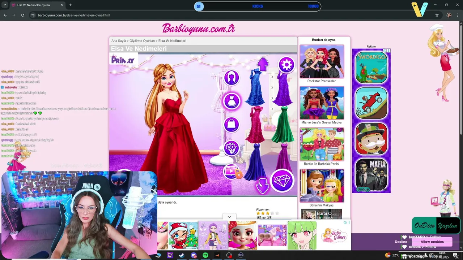The height and width of the screenshot is (260, 463).
Task: Open the Chrome profile avatar
Action: click(x=449, y=15)
